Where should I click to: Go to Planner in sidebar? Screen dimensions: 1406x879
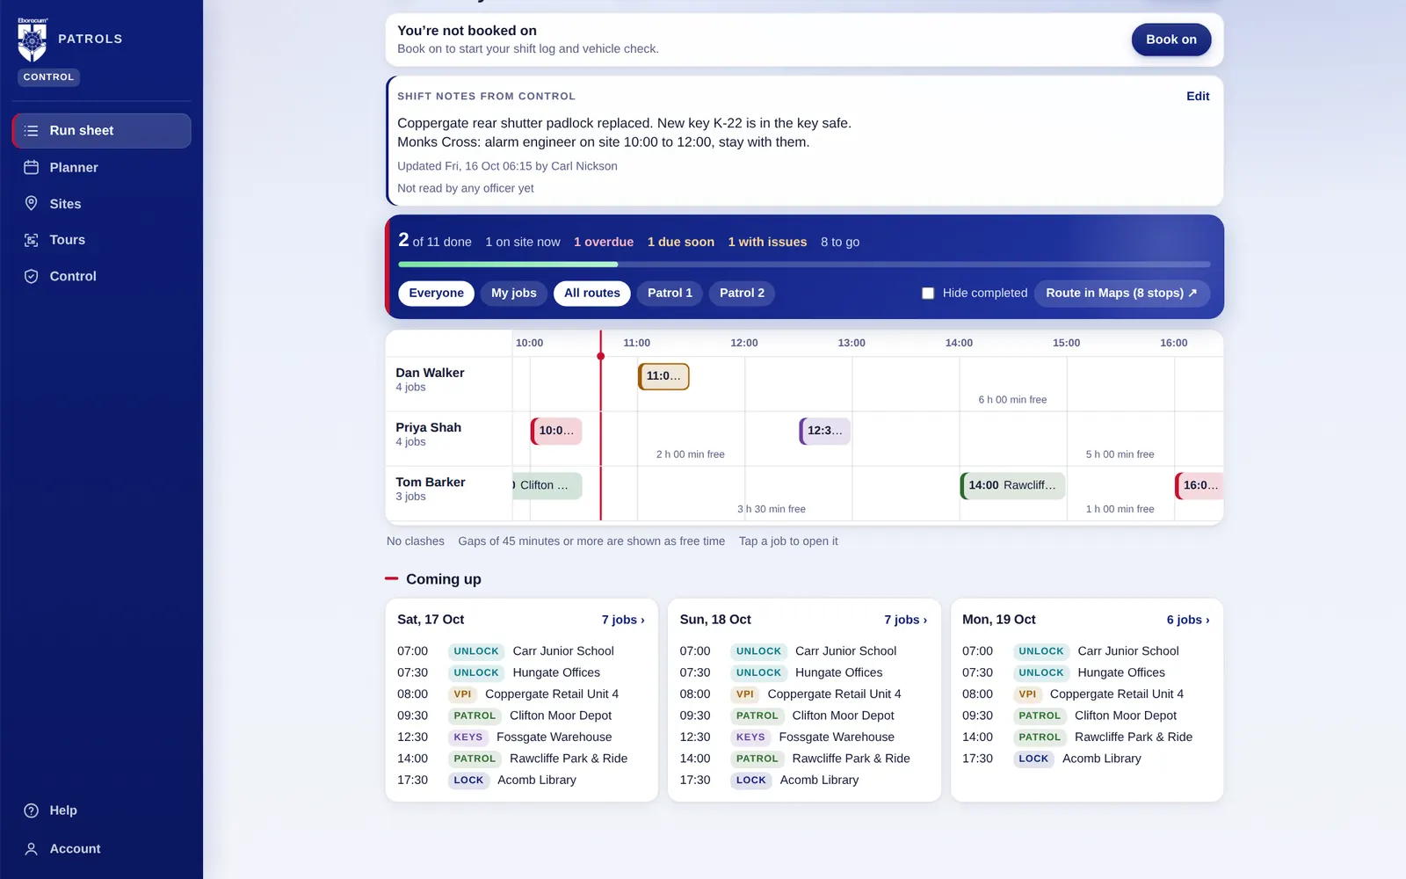[x=101, y=167]
